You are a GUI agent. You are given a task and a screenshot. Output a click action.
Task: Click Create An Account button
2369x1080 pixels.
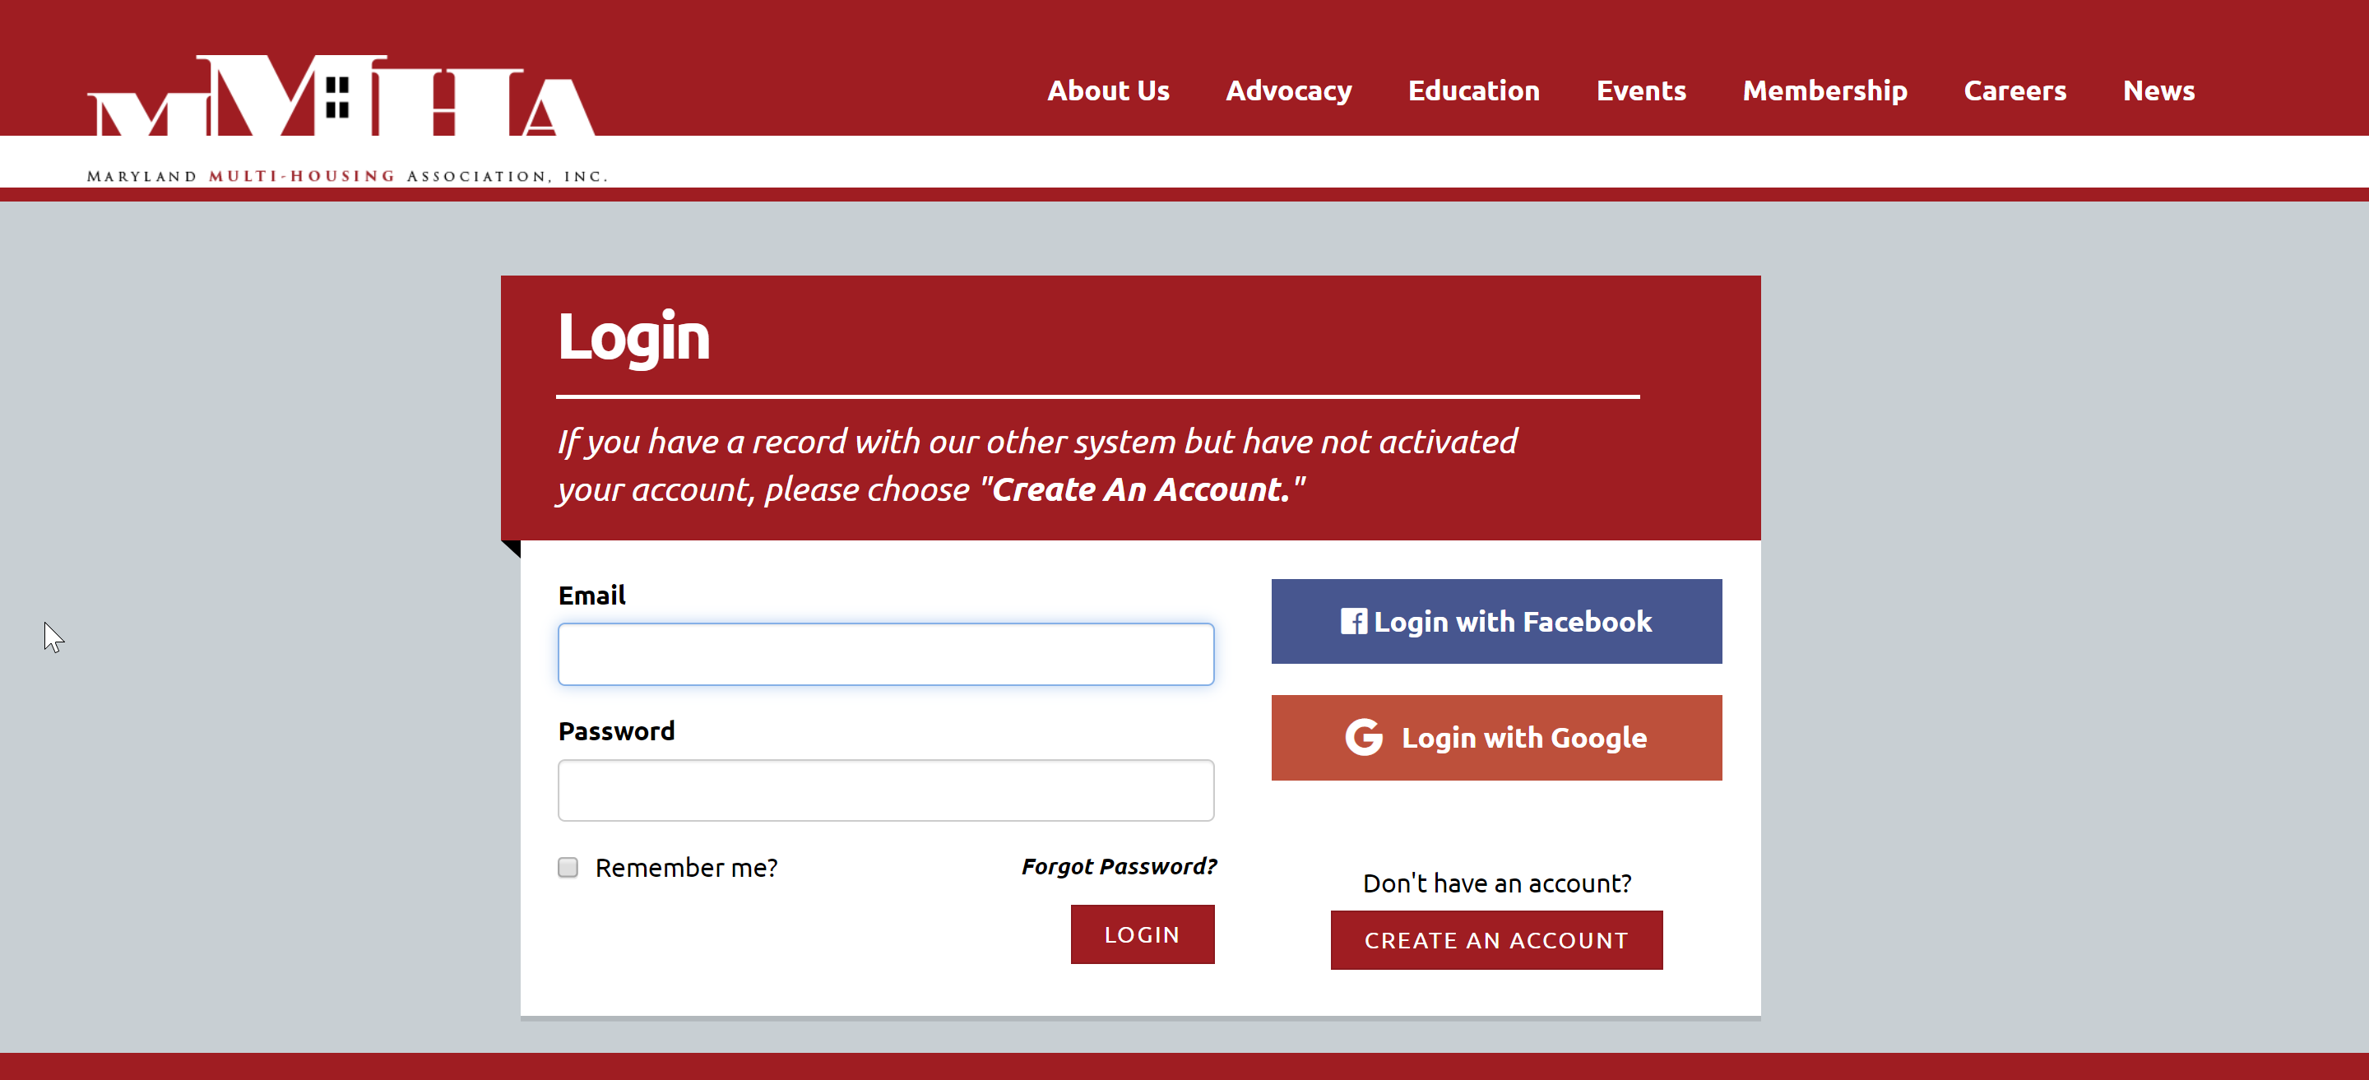[x=1496, y=940]
